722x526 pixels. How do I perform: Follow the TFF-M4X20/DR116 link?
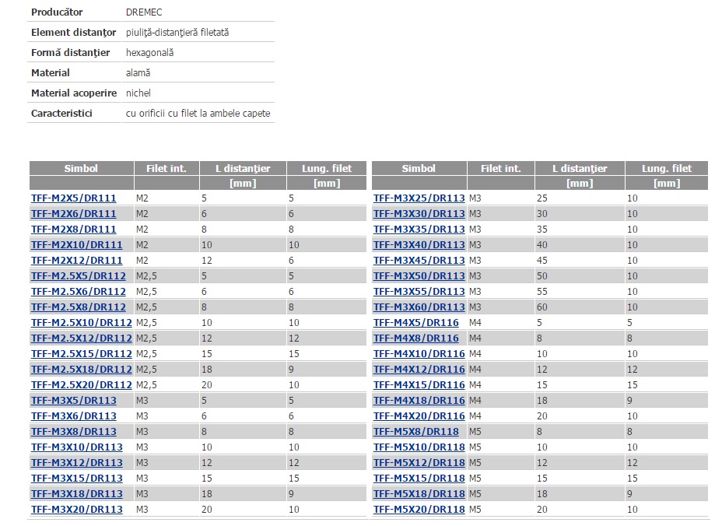click(x=419, y=416)
